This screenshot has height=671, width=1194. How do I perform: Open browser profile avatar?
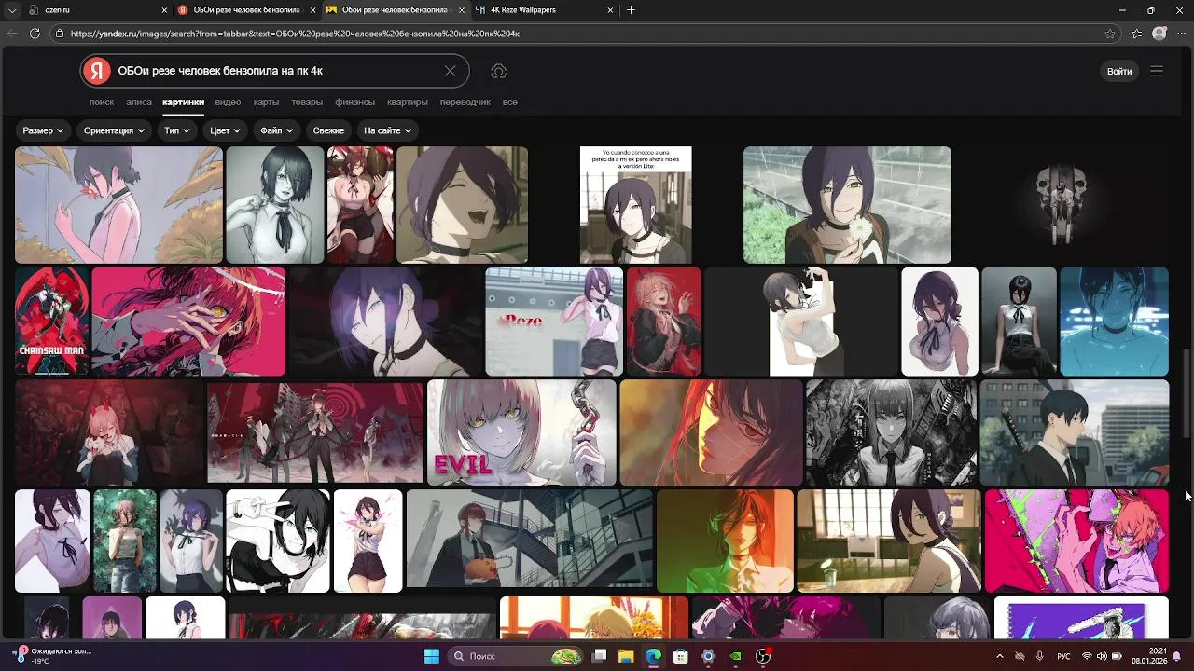click(x=1159, y=33)
